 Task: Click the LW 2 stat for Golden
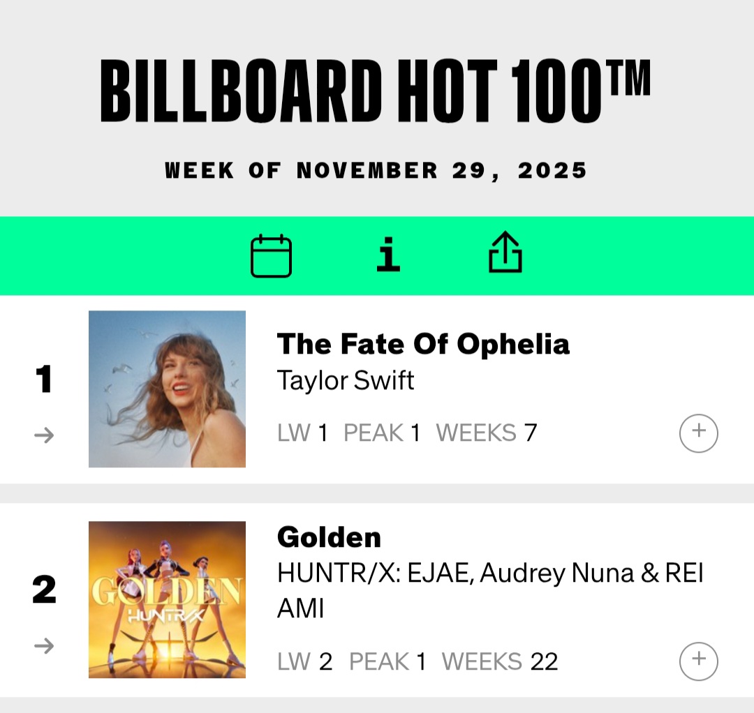(304, 661)
